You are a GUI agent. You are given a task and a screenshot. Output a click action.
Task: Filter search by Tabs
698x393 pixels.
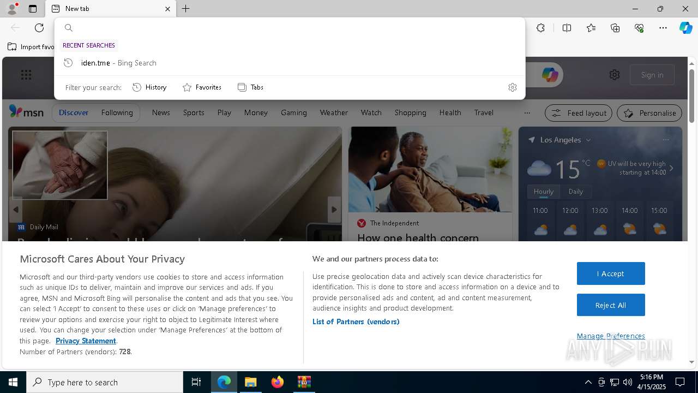click(x=251, y=87)
